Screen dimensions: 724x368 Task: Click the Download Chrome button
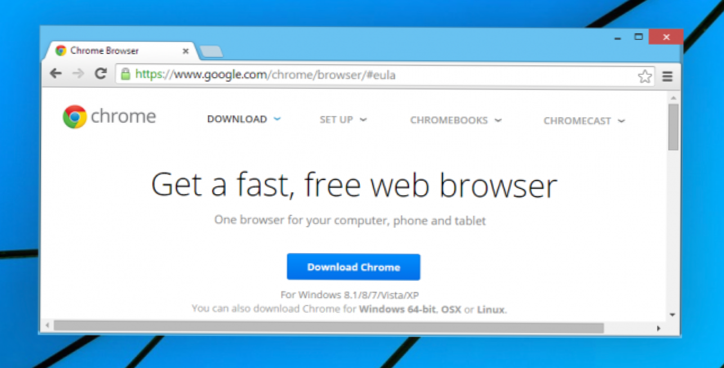354,267
